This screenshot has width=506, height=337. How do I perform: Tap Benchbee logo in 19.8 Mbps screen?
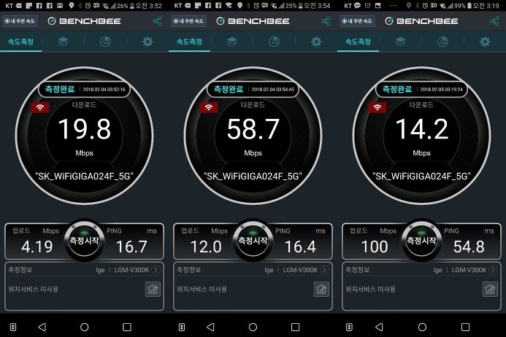84,21
